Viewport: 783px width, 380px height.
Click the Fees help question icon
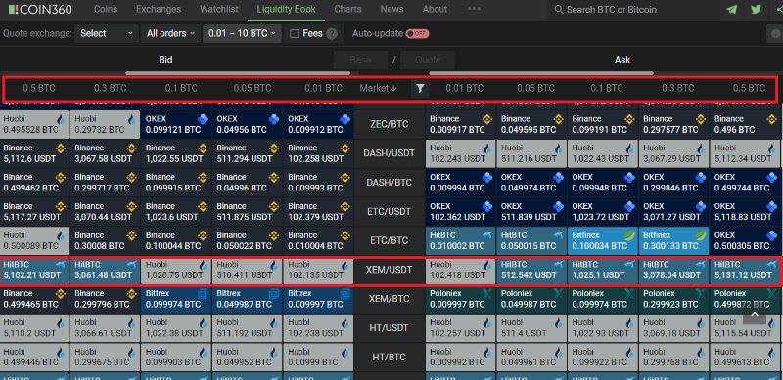332,34
